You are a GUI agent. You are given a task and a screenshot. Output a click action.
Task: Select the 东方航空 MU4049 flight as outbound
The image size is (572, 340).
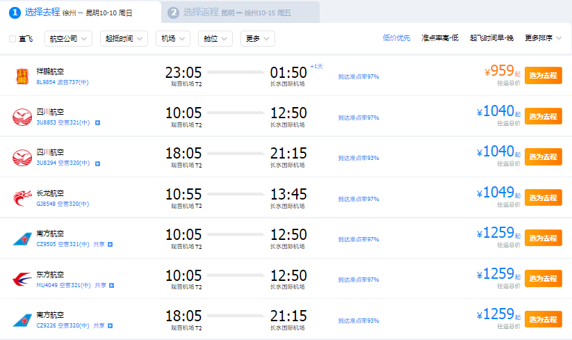click(x=544, y=279)
